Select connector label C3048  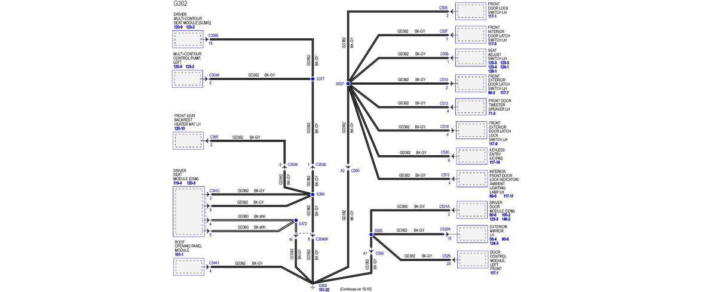(x=214, y=75)
